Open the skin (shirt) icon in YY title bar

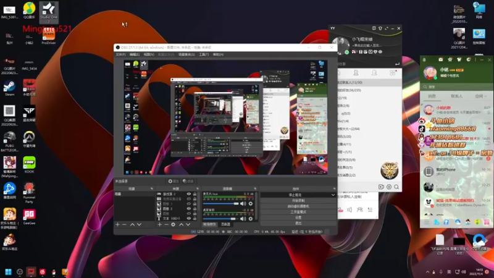coord(380,28)
